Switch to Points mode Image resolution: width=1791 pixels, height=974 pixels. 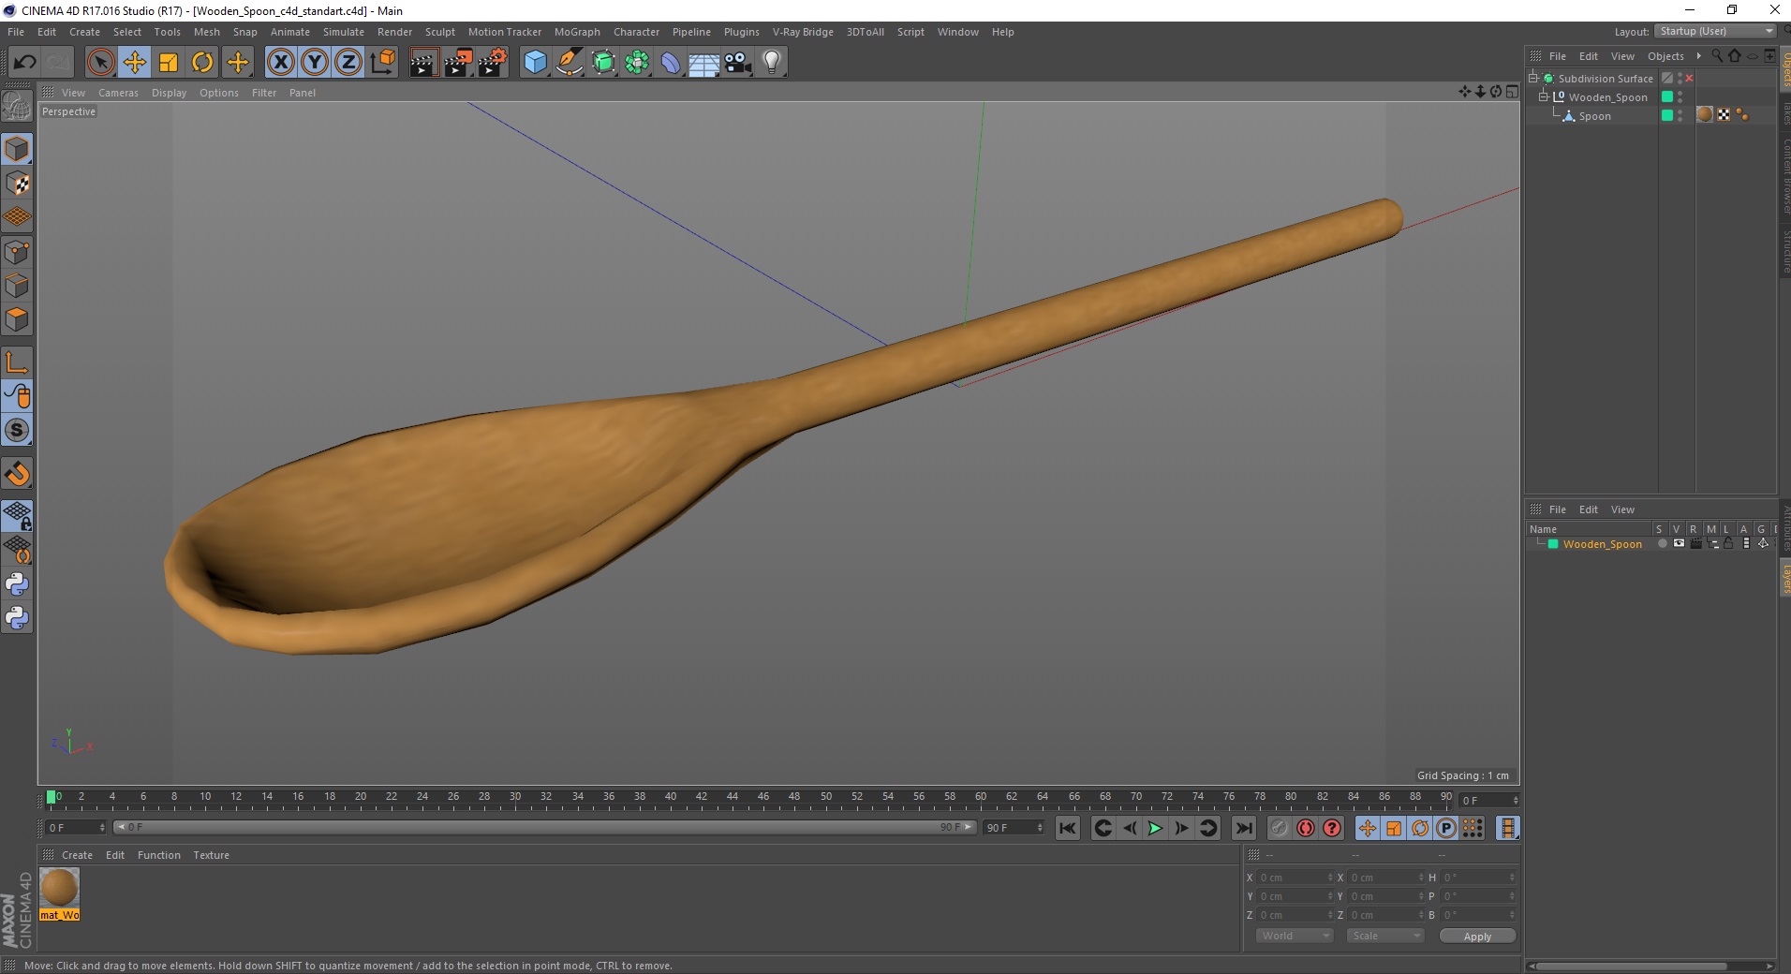(x=17, y=252)
